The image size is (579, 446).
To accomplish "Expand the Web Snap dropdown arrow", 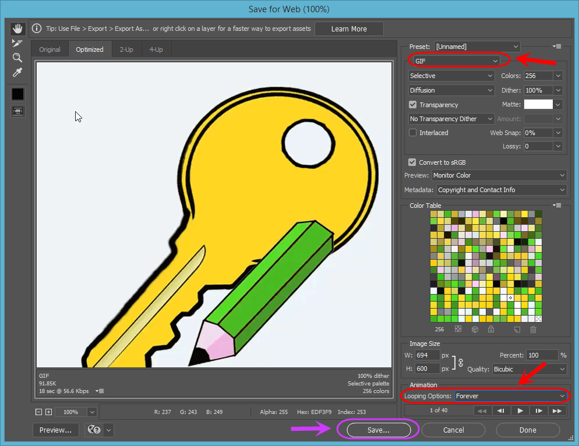I will point(558,133).
